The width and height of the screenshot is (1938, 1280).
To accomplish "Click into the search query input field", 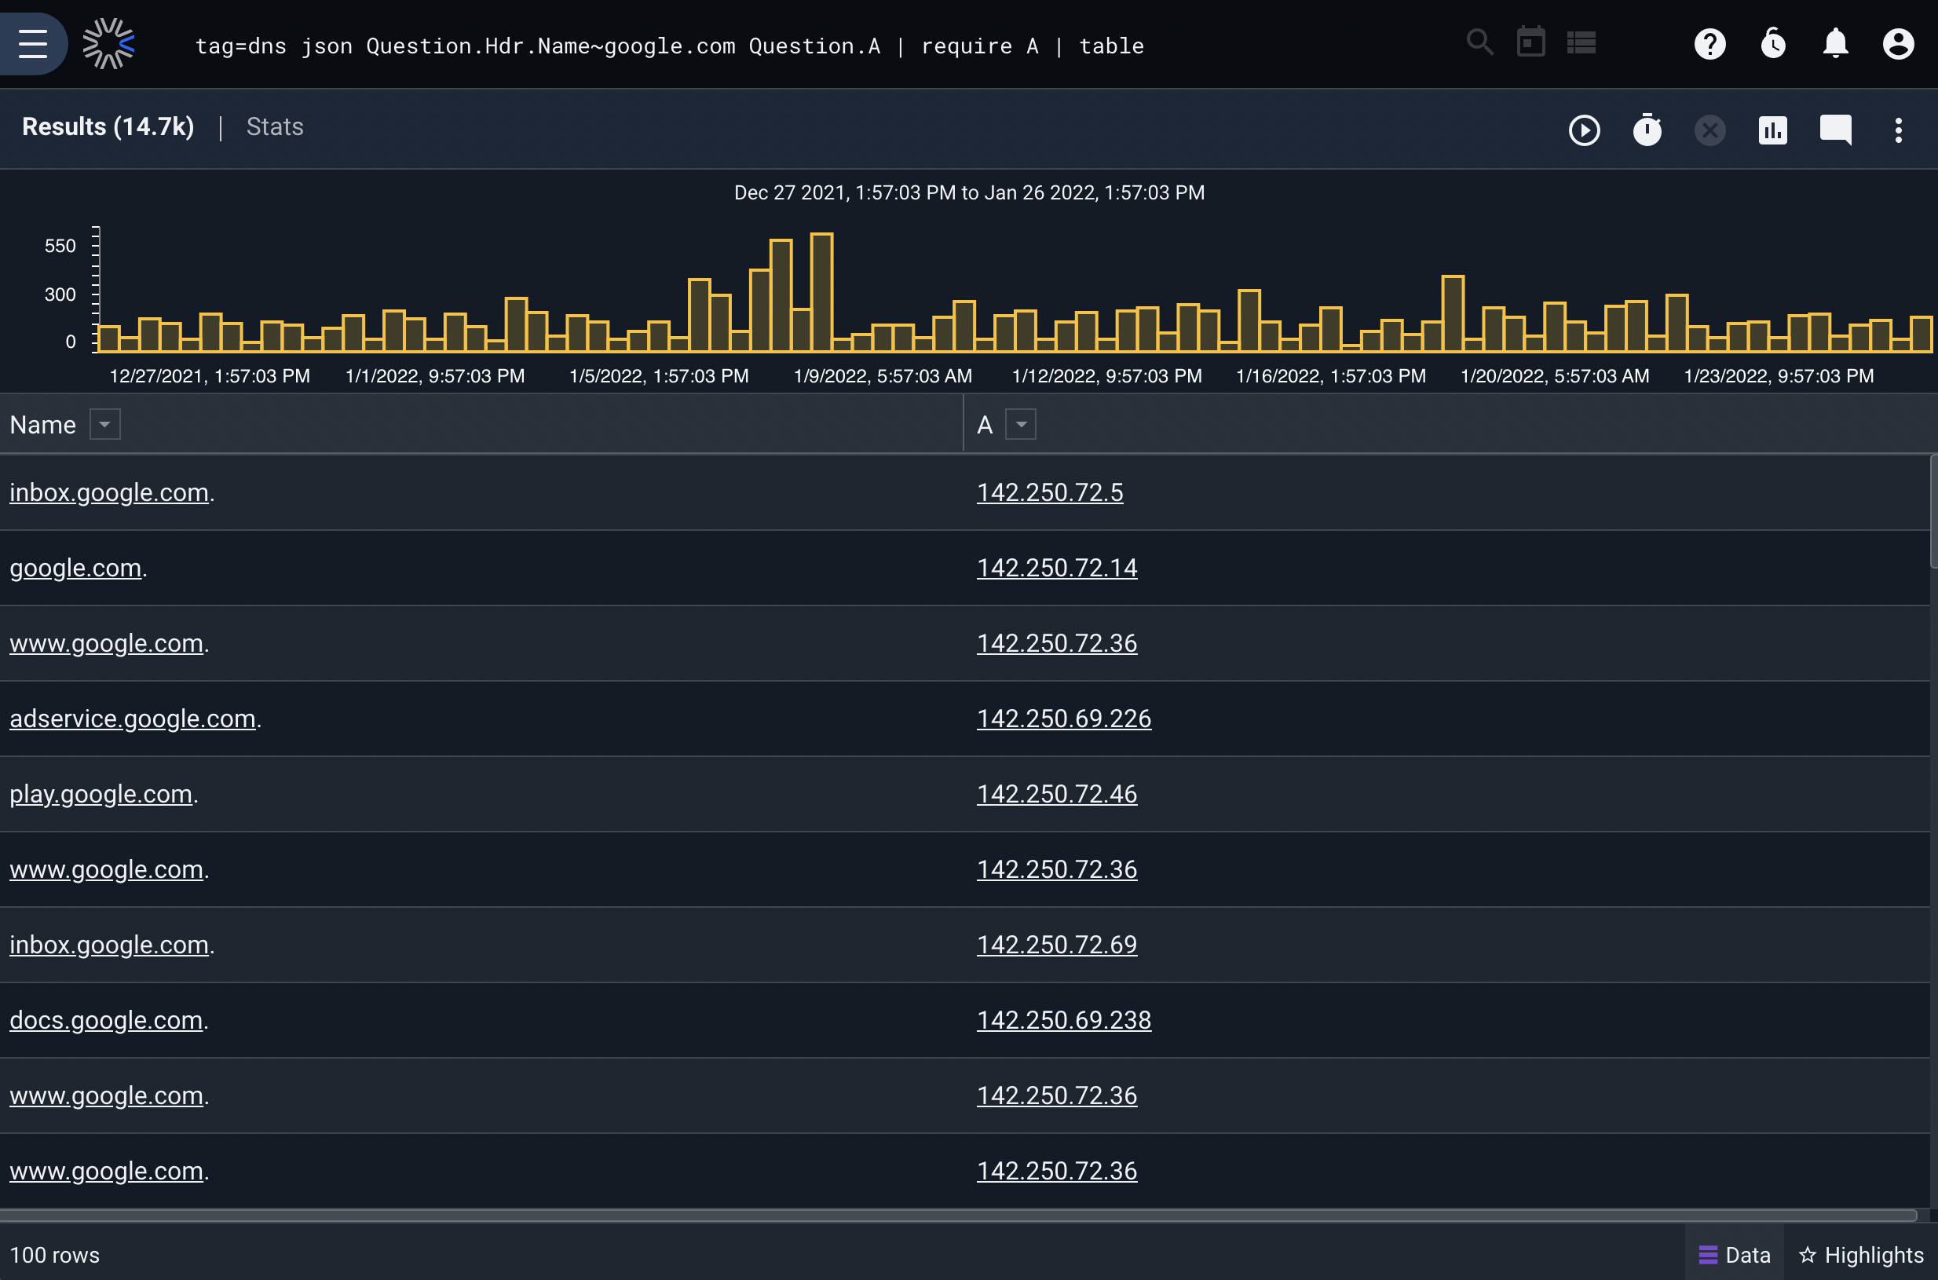I will click(x=669, y=46).
